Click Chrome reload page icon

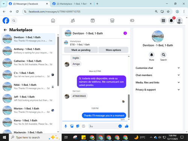point(17,12)
